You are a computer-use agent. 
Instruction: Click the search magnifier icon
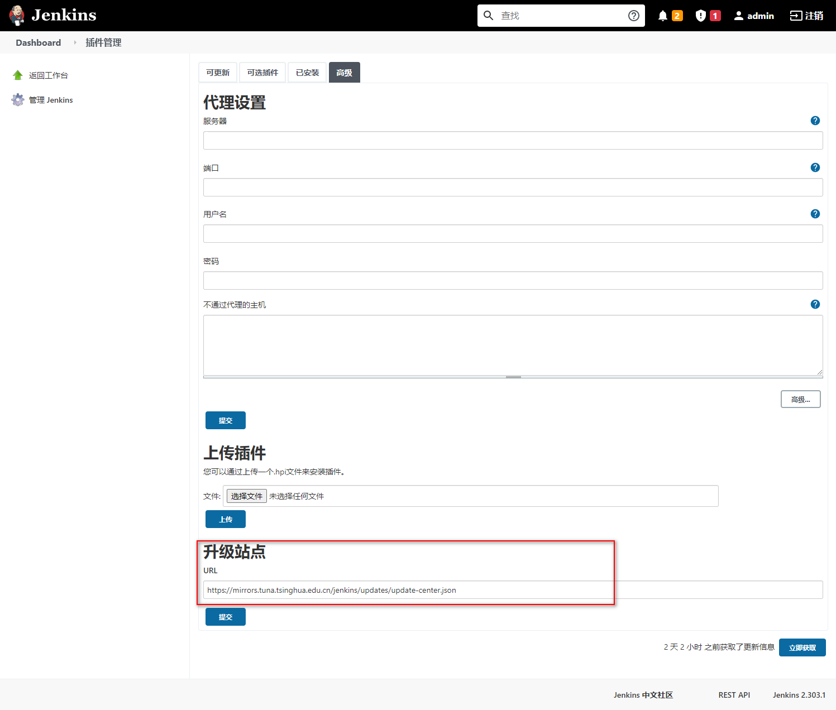(488, 16)
